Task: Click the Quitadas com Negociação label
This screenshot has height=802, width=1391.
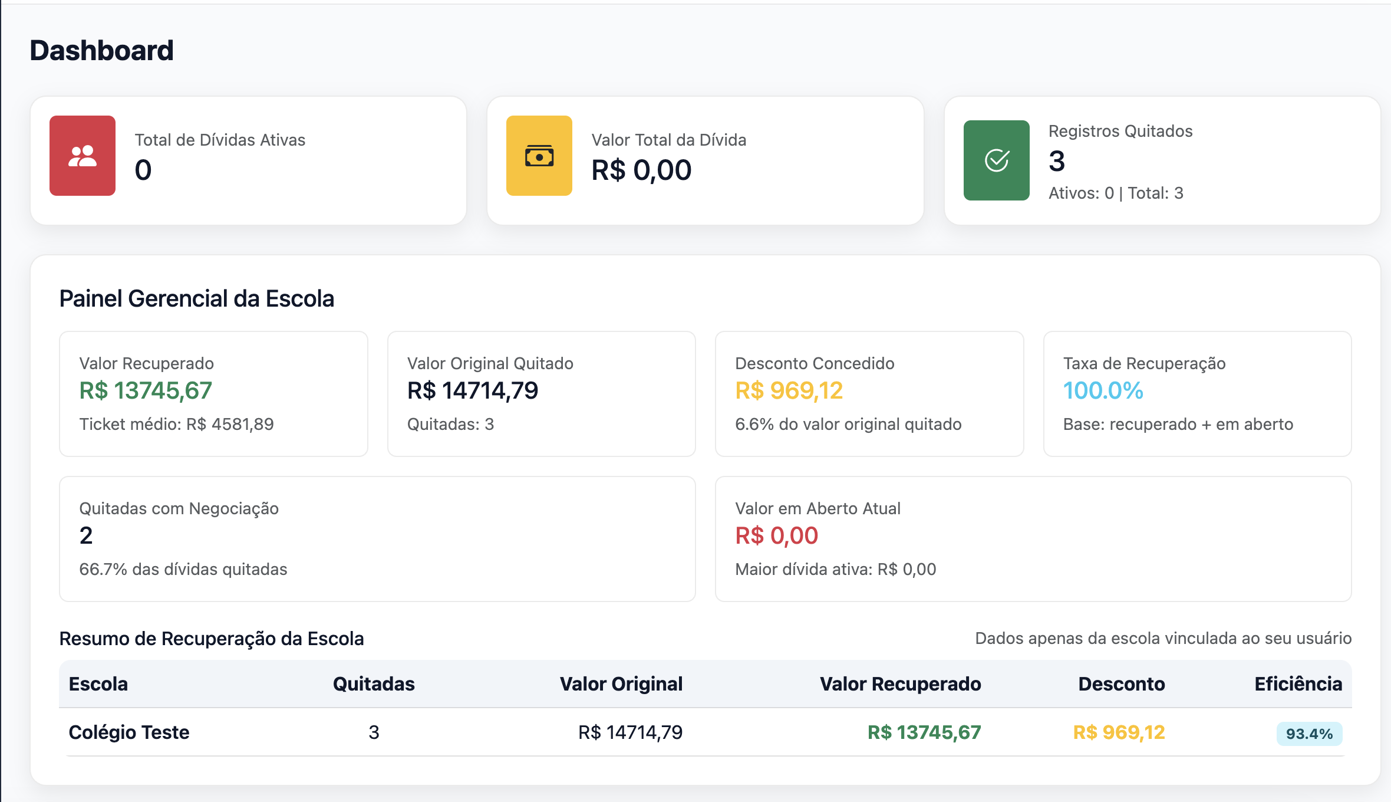Action: point(179,508)
